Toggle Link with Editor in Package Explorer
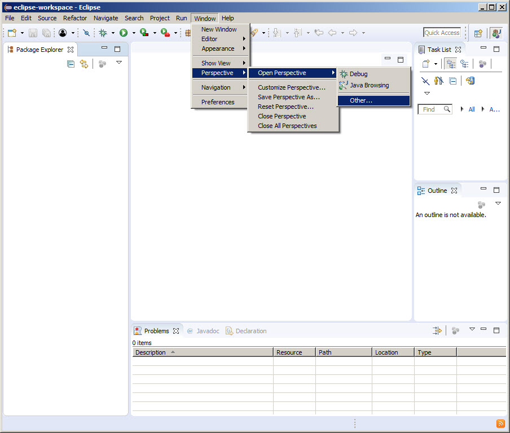This screenshot has height=433, width=510. pyautogui.click(x=84, y=64)
